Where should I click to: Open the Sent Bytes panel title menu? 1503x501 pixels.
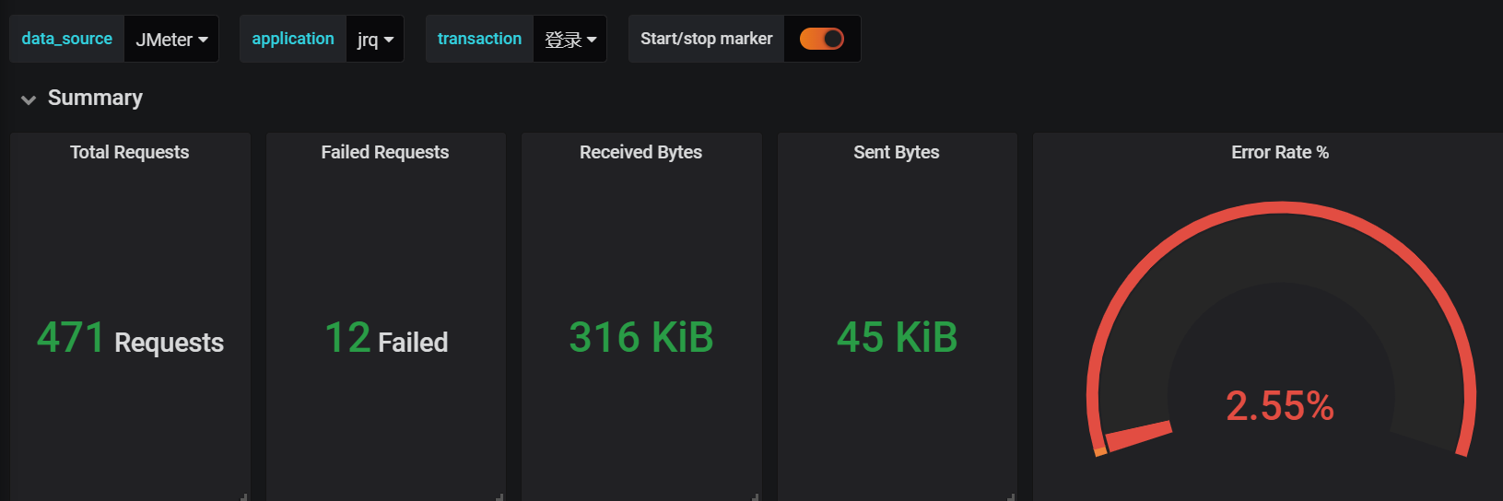897,152
